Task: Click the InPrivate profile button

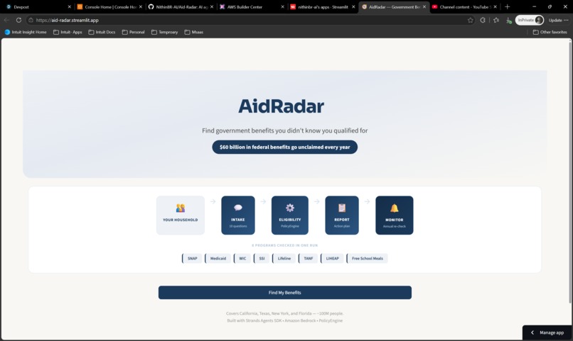Action: click(530, 20)
